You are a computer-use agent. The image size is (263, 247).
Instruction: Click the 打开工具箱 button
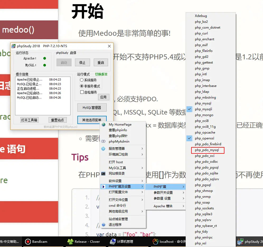(x=29, y=120)
